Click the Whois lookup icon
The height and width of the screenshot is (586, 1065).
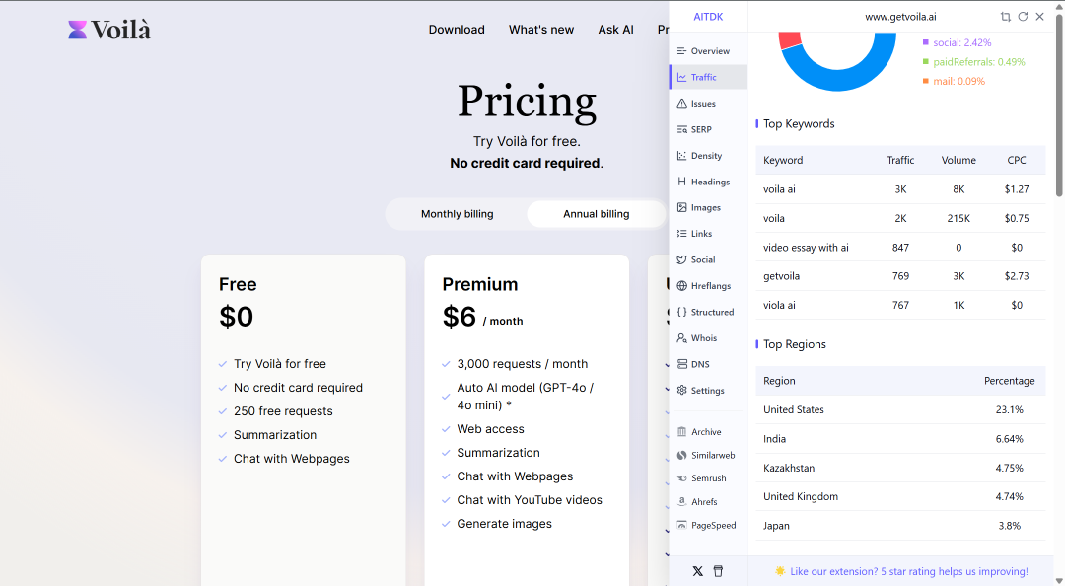point(682,337)
